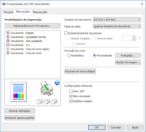Click the blue round icon in preview
This screenshot has height=132, width=146.
coord(57,83)
